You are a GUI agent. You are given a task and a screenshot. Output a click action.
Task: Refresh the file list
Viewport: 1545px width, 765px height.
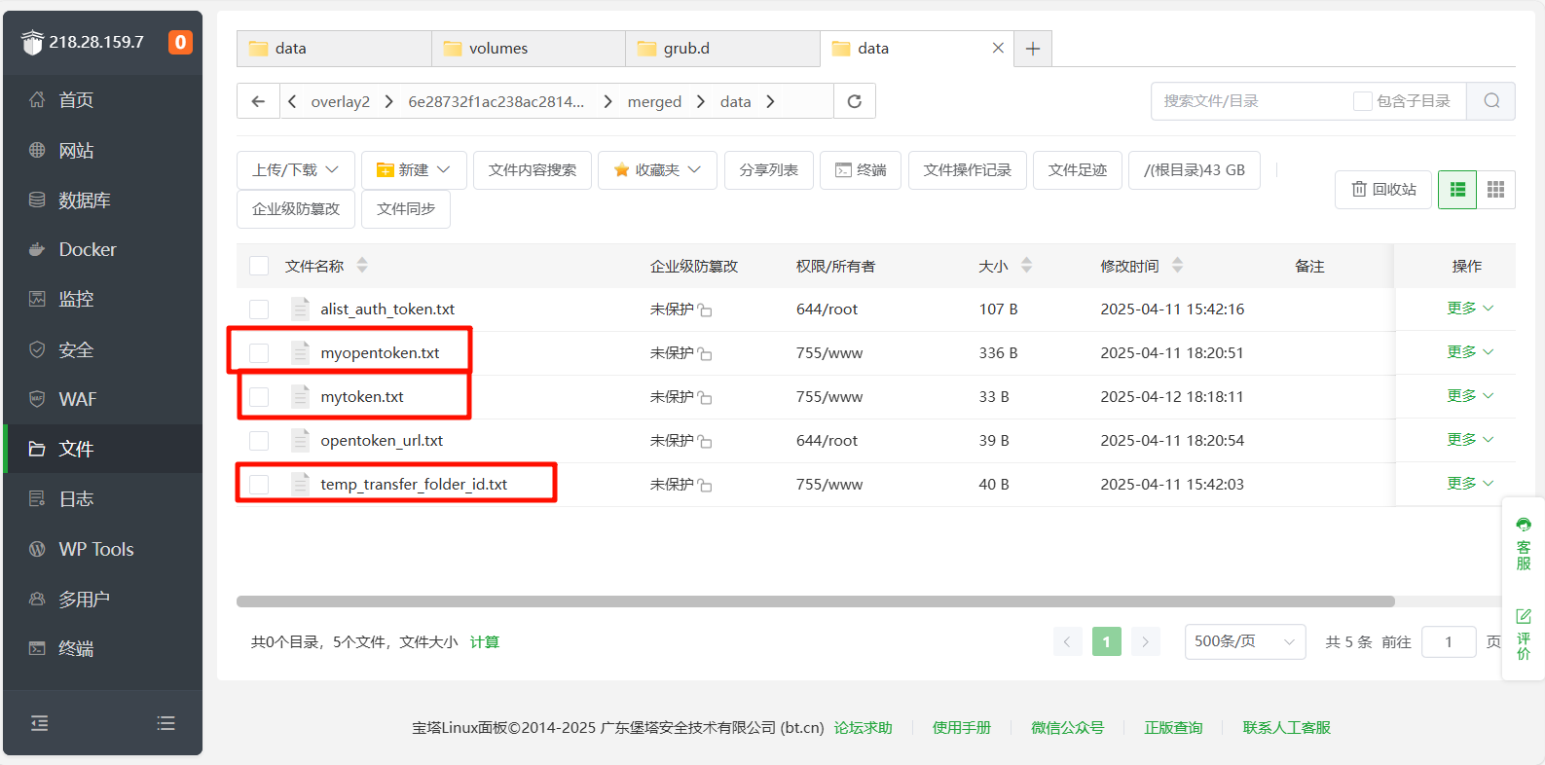855,101
